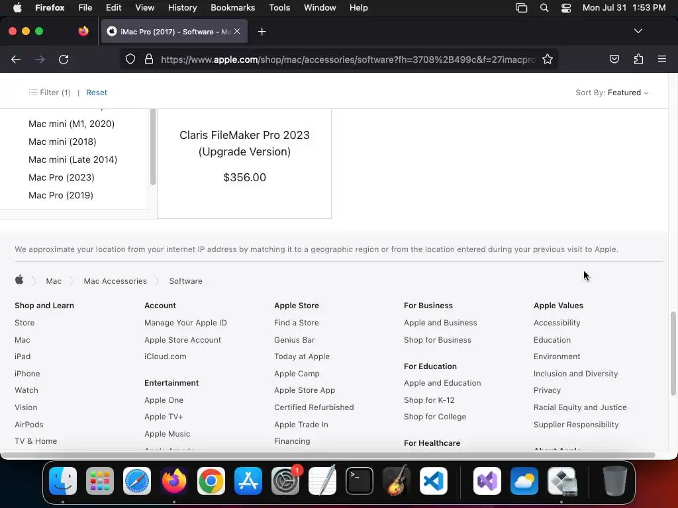The width and height of the screenshot is (678, 508).
Task: Click the filter list scrollbar thumb
Action: coord(153,147)
